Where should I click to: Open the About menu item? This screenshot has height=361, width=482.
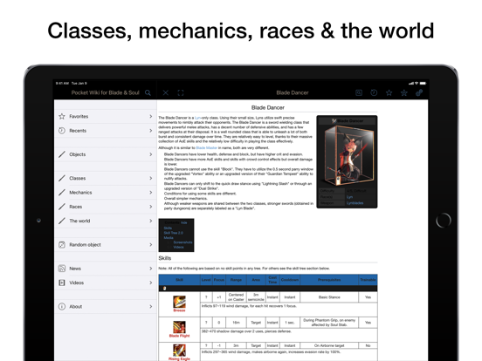(x=106, y=306)
